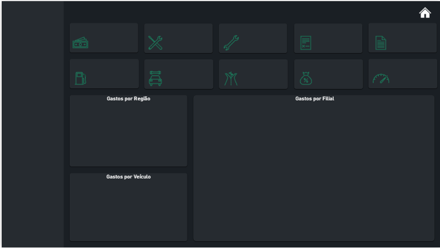Select the fuel pump icon
The image size is (440, 248).
click(x=81, y=79)
